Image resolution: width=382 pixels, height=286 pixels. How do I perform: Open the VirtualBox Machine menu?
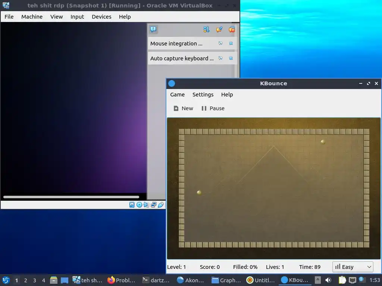(32, 17)
